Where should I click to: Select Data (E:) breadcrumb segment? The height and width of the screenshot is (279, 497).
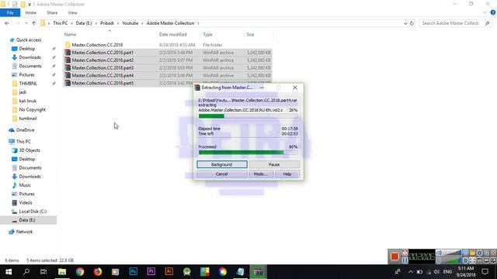(84, 23)
